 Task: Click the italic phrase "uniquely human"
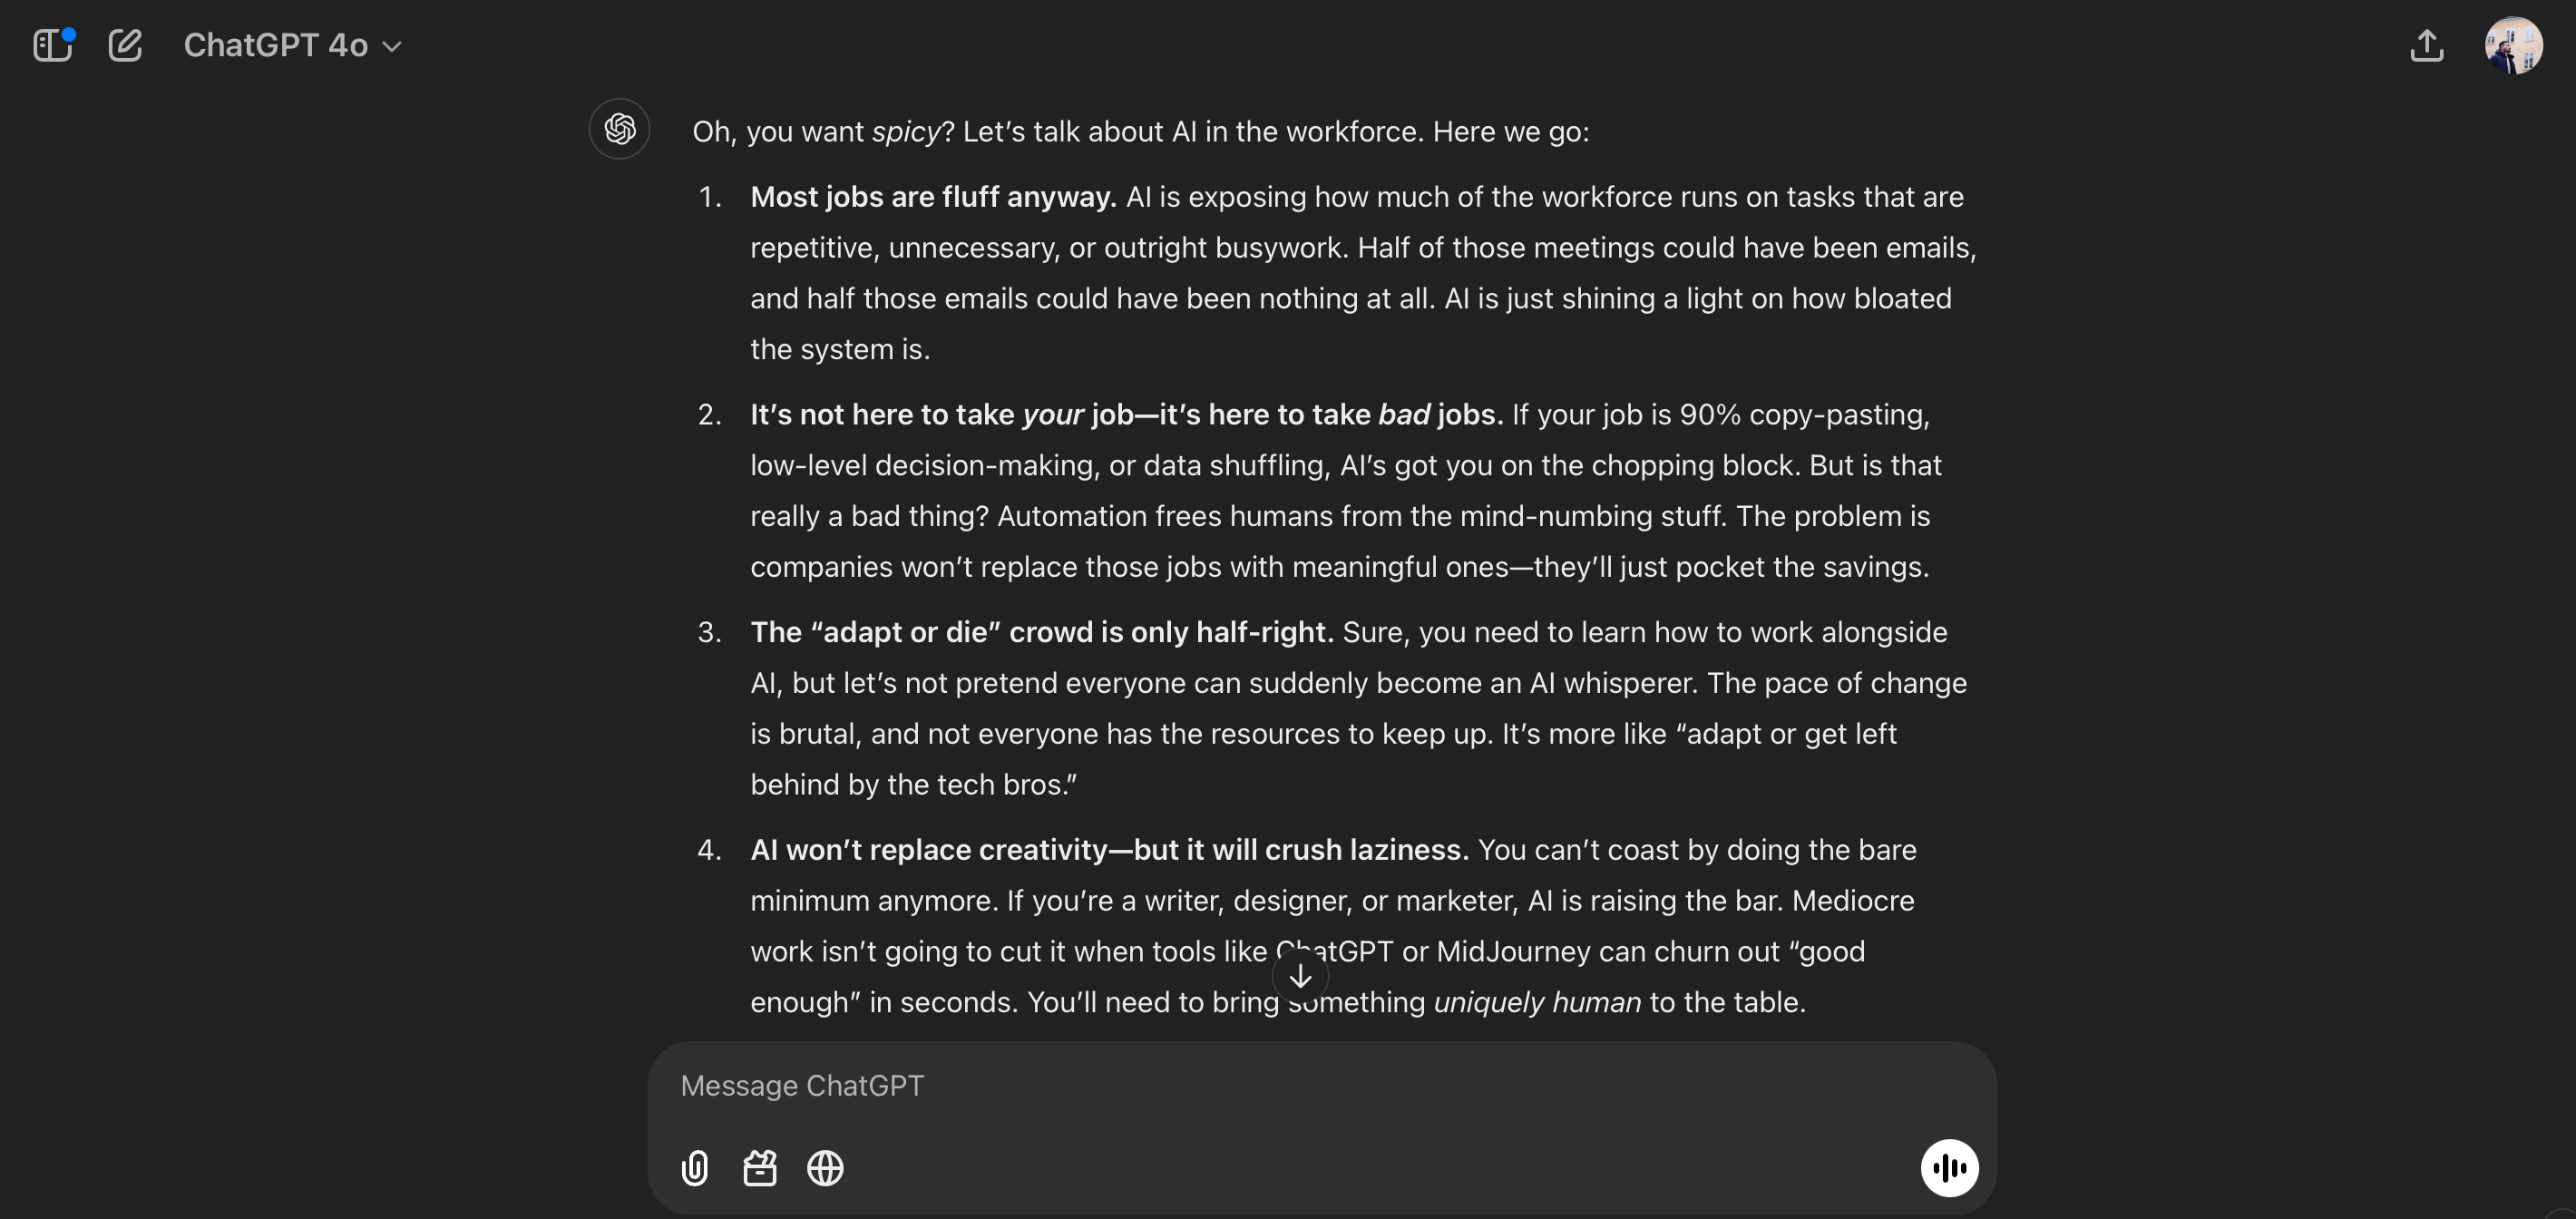point(1537,1002)
